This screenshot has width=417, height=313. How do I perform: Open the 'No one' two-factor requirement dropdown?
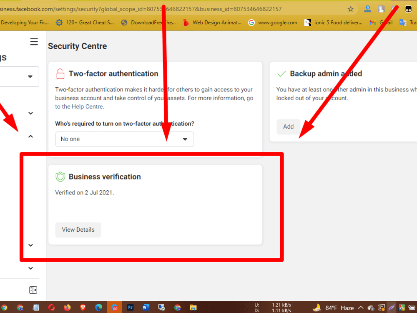(x=124, y=139)
